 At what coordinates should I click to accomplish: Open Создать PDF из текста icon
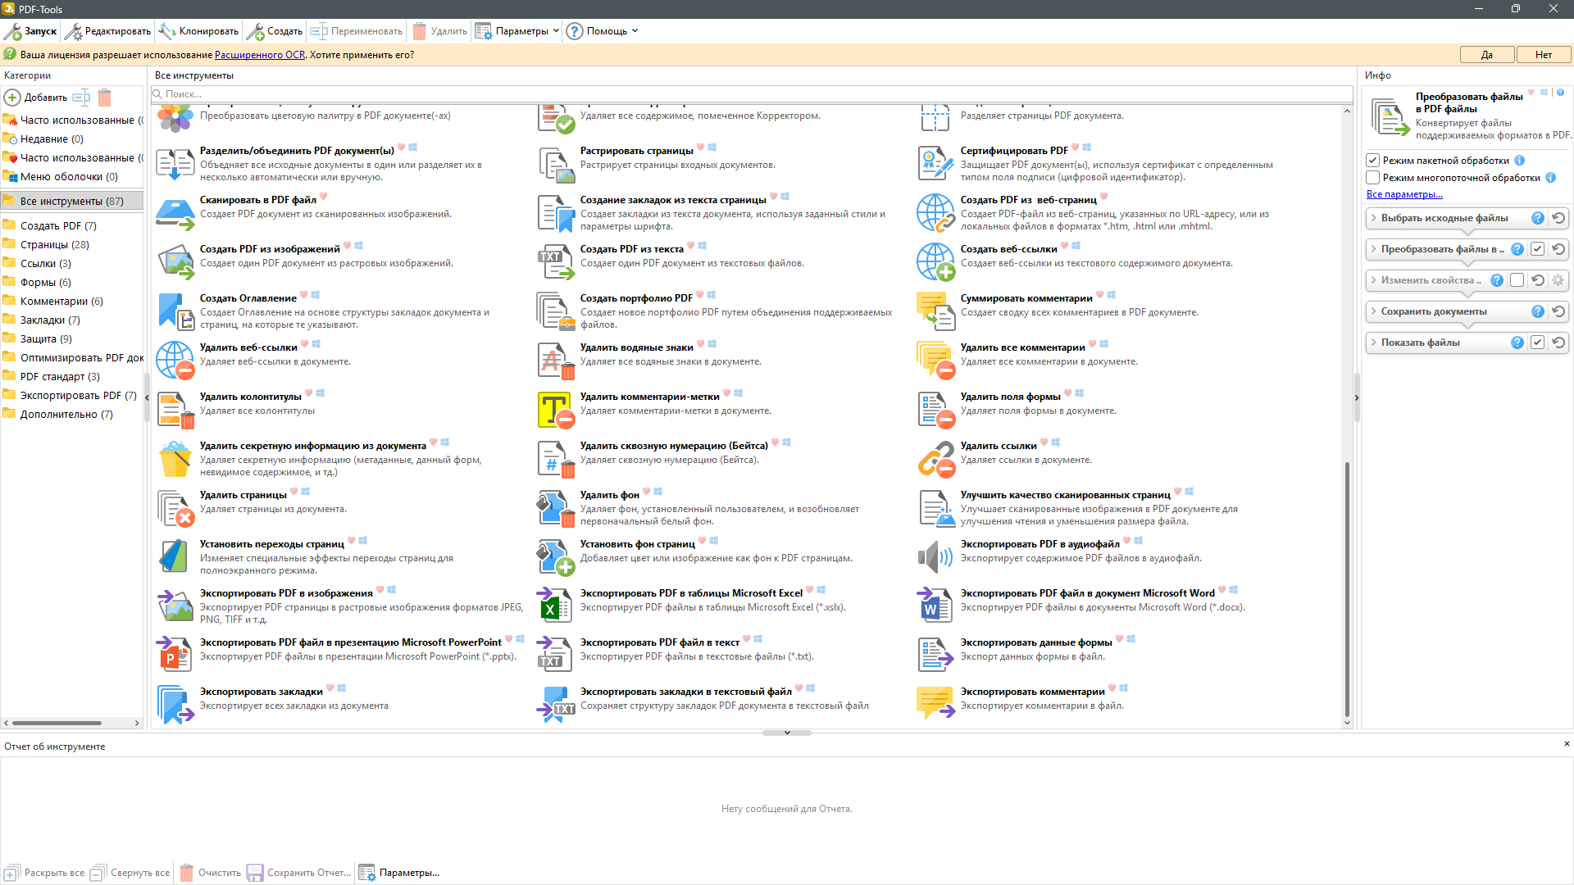pyautogui.click(x=556, y=262)
